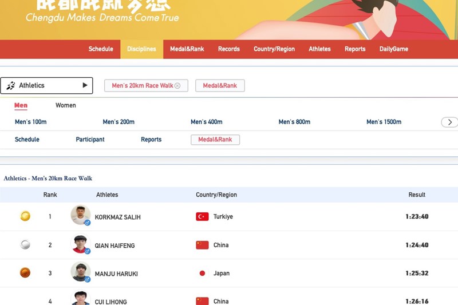Click the gold medal icon
The width and height of the screenshot is (458, 305).
click(x=25, y=216)
